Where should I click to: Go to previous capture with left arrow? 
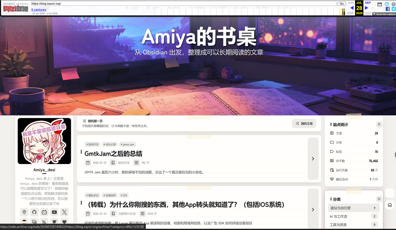pos(352,8)
